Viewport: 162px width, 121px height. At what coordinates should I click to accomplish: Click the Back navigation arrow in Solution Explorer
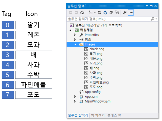pos(71,12)
